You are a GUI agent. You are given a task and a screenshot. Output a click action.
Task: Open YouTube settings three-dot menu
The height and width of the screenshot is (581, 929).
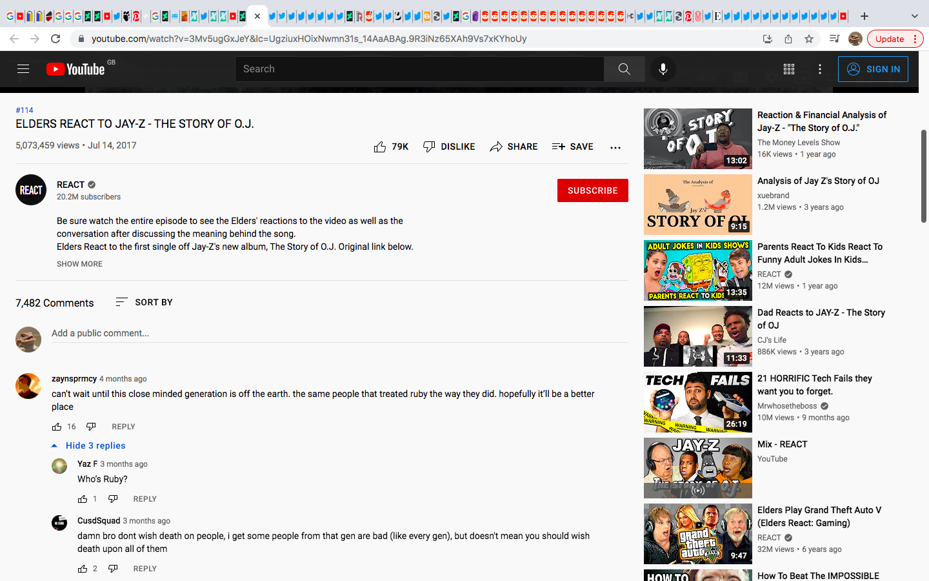coord(820,69)
